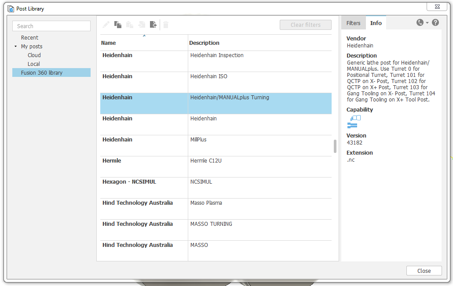Open help with the question mark icon
This screenshot has width=453, height=286.
tap(435, 22)
